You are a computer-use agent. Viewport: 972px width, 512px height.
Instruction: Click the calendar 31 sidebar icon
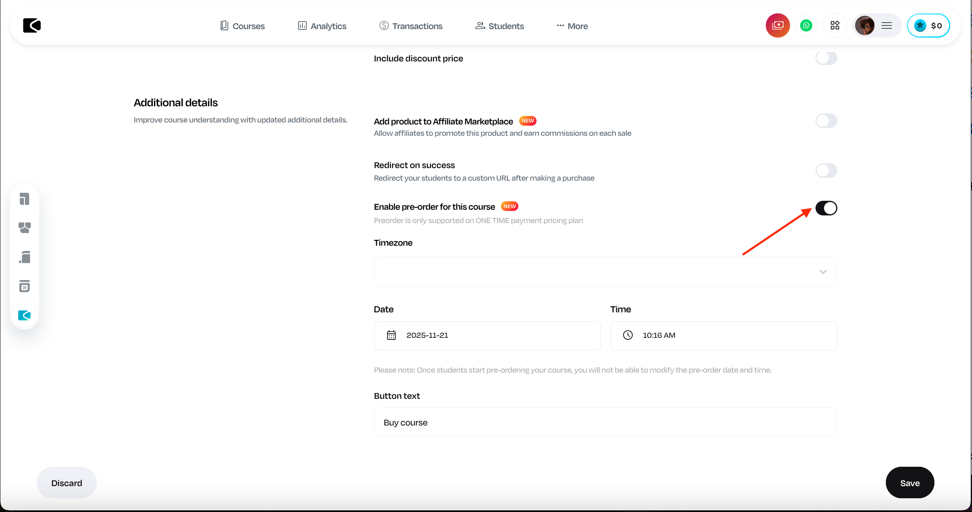click(25, 286)
